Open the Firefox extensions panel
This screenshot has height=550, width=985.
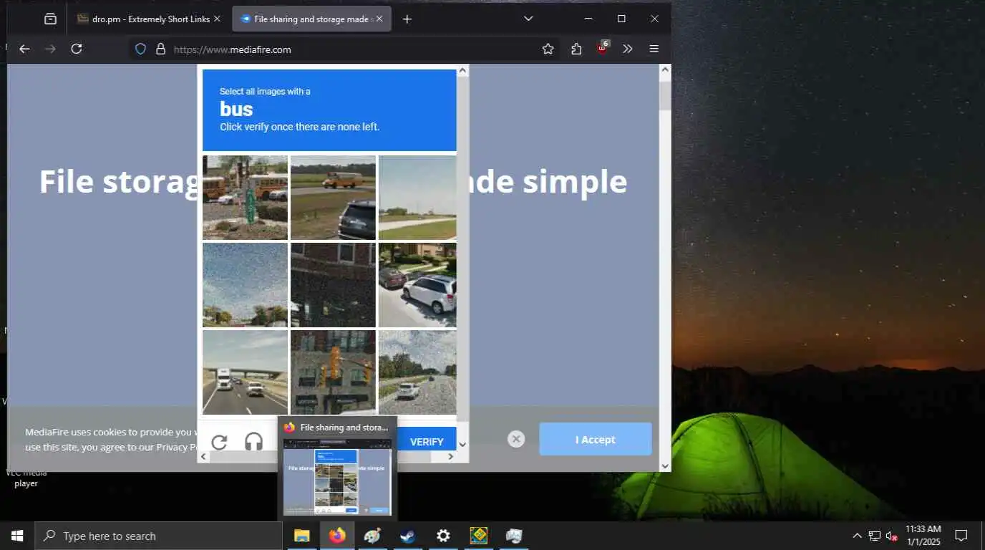[x=576, y=49]
